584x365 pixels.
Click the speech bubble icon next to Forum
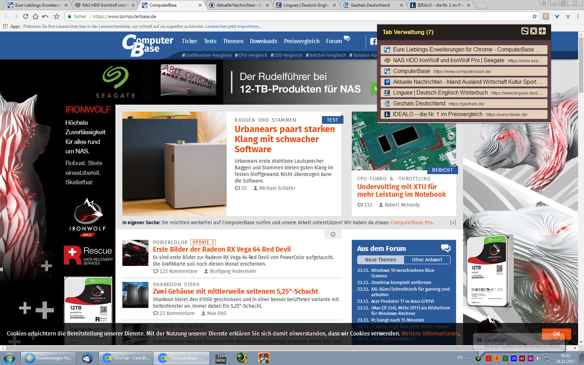[x=347, y=39]
